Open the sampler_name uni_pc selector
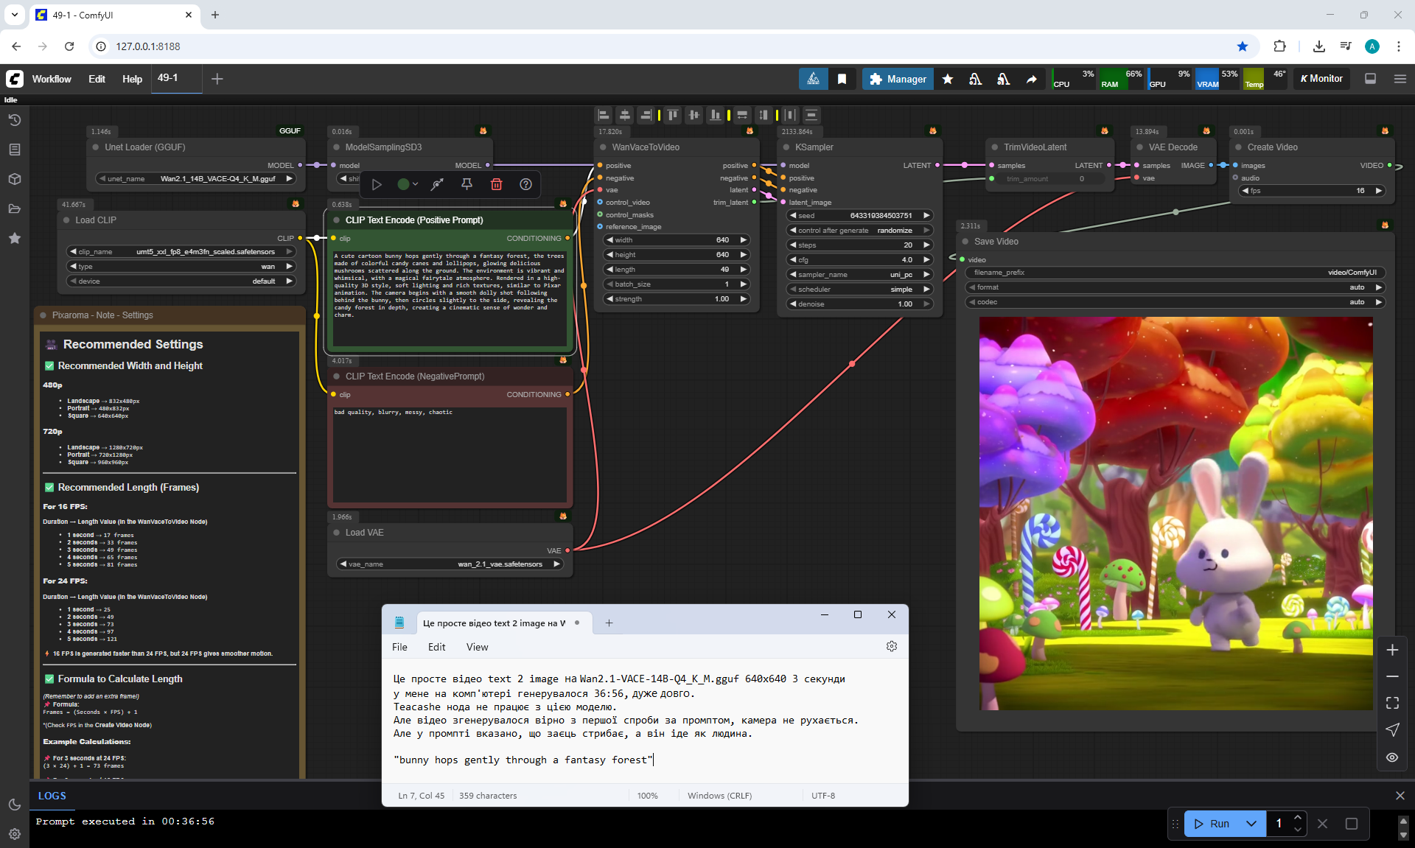This screenshot has height=848, width=1415. pyautogui.click(x=859, y=274)
